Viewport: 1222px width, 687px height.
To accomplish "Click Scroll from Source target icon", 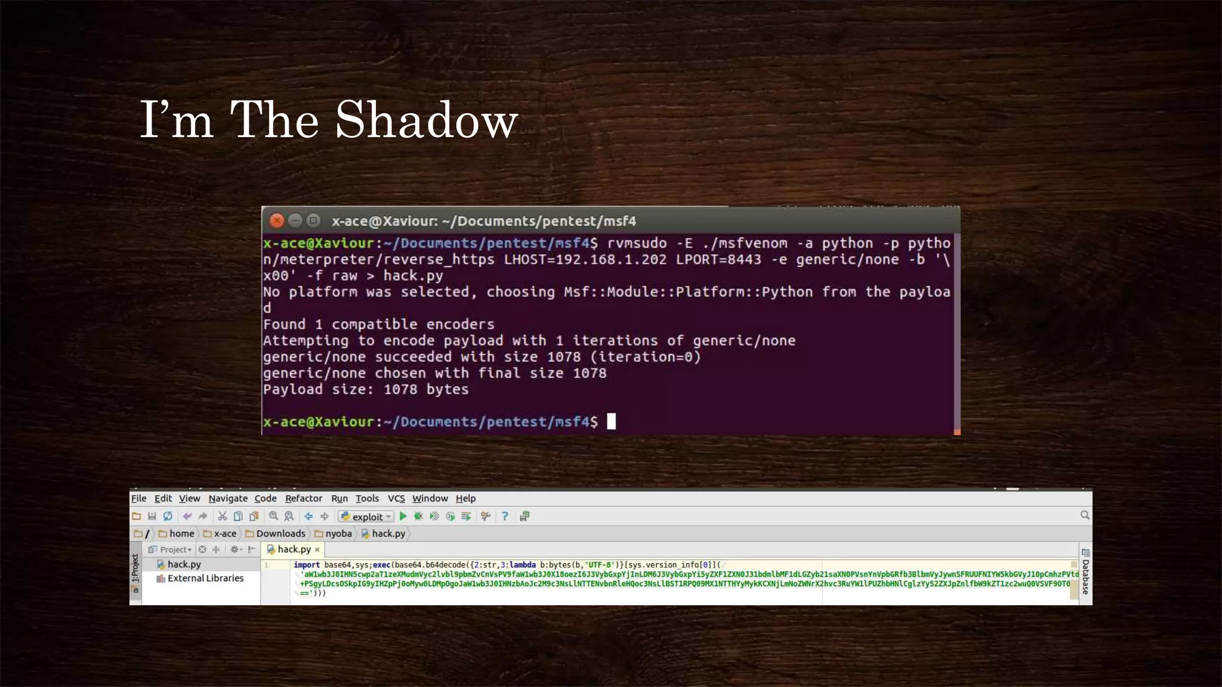I will click(x=202, y=550).
